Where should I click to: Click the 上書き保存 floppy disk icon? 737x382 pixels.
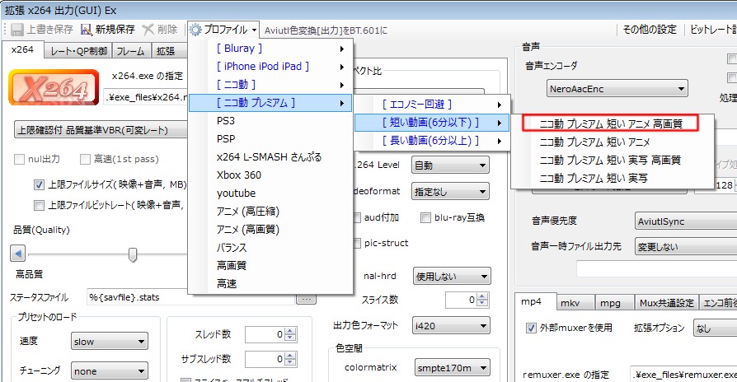[x=16, y=29]
